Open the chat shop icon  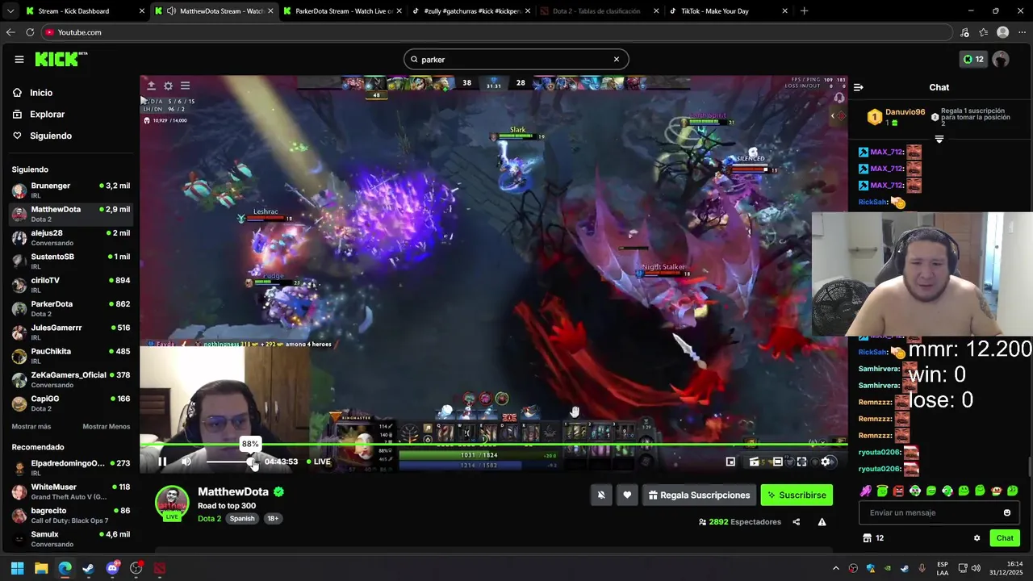[867, 538]
